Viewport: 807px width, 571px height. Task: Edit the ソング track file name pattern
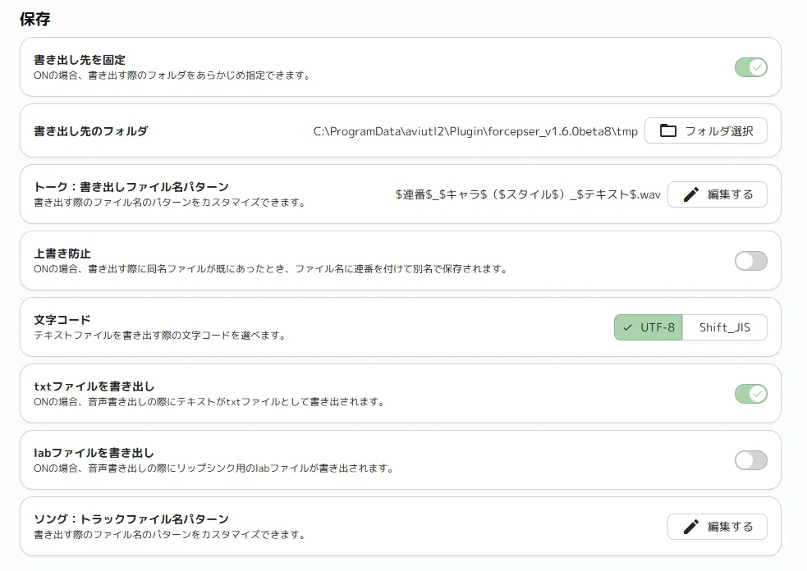pyautogui.click(x=718, y=527)
